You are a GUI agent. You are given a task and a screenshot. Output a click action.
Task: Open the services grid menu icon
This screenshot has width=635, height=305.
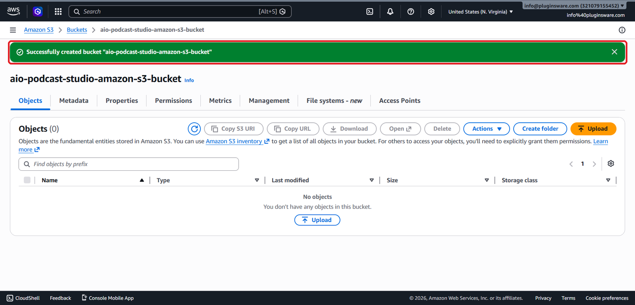(x=58, y=12)
